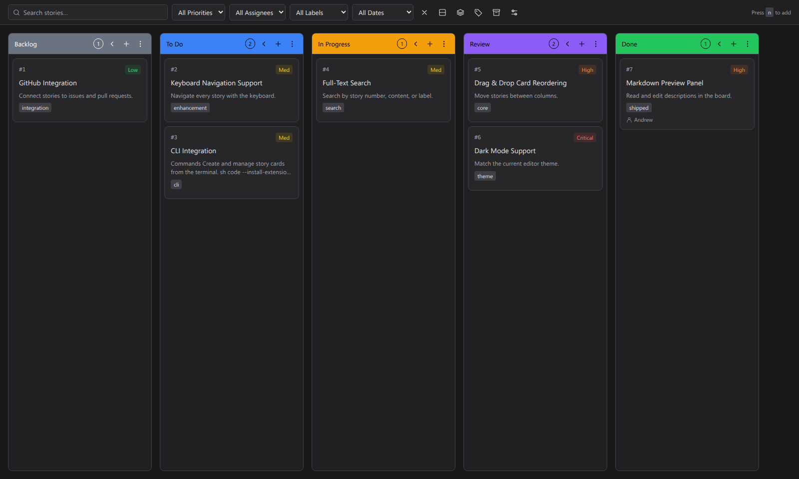Image resolution: width=799 pixels, height=479 pixels.
Task: Open the Markdown Preview Panel card
Action: [687, 94]
